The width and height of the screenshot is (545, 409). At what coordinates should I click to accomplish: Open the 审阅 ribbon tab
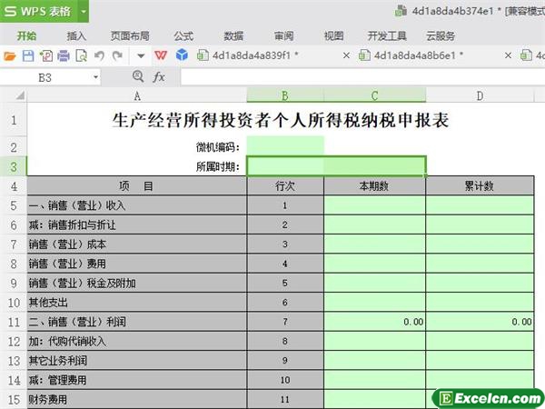[x=284, y=35]
